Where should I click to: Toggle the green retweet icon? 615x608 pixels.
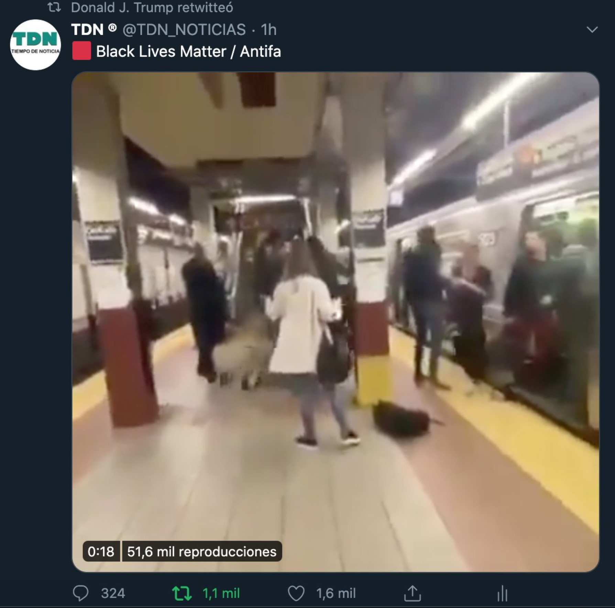click(182, 594)
